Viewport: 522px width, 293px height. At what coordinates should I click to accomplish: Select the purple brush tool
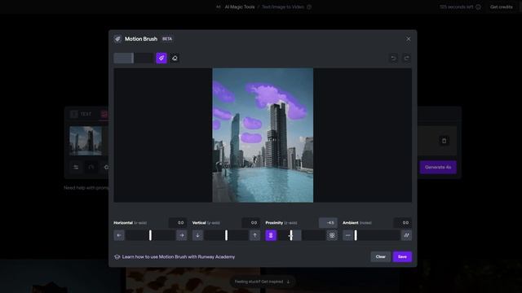pos(161,58)
